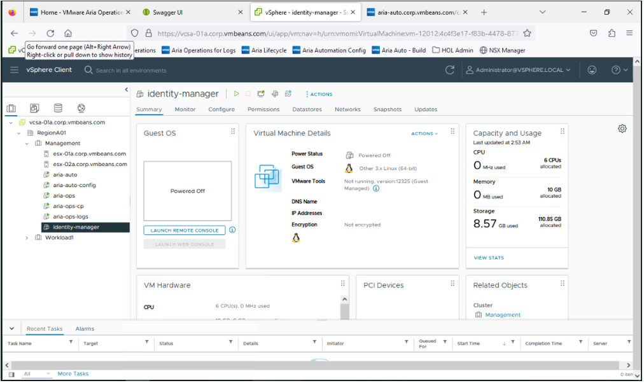Click the LAUNCH REMOTE CONSOLE button
The height and width of the screenshot is (383, 644).
184,230
